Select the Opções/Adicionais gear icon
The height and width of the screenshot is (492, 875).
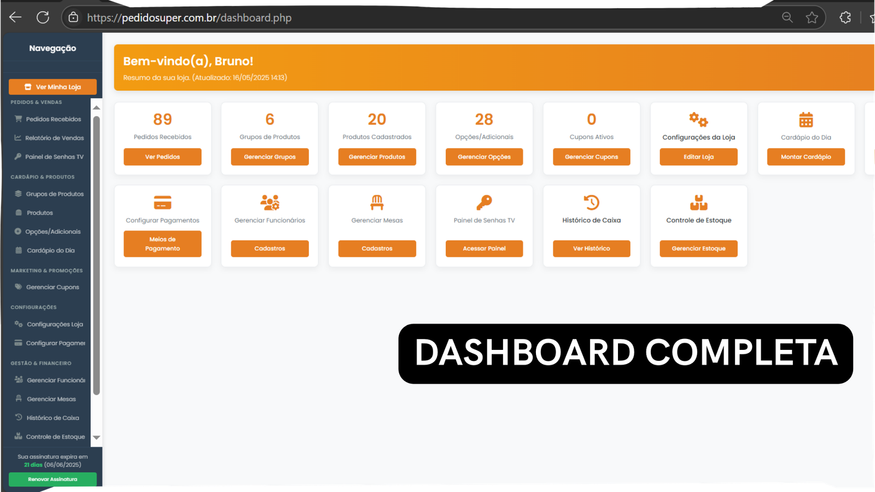click(18, 231)
